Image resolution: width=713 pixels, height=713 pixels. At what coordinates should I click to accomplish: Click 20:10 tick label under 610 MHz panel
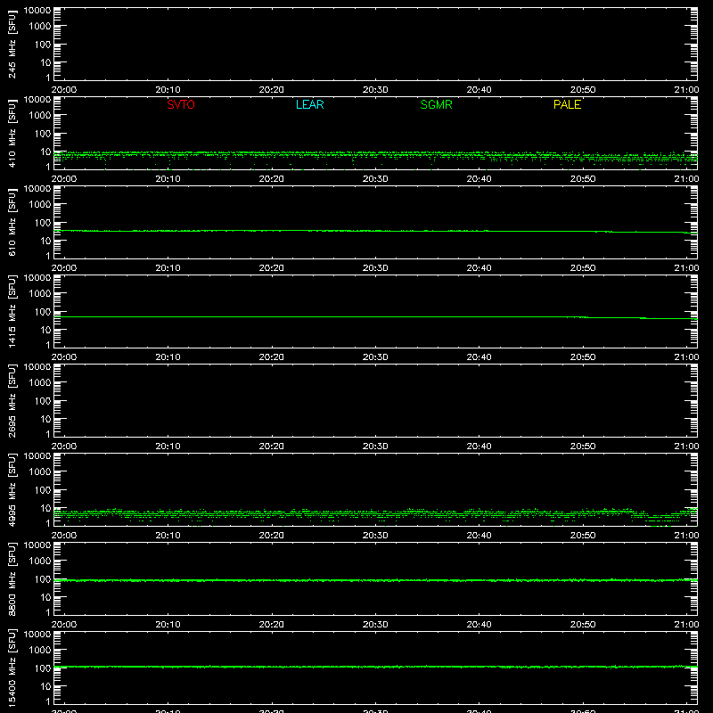click(168, 268)
